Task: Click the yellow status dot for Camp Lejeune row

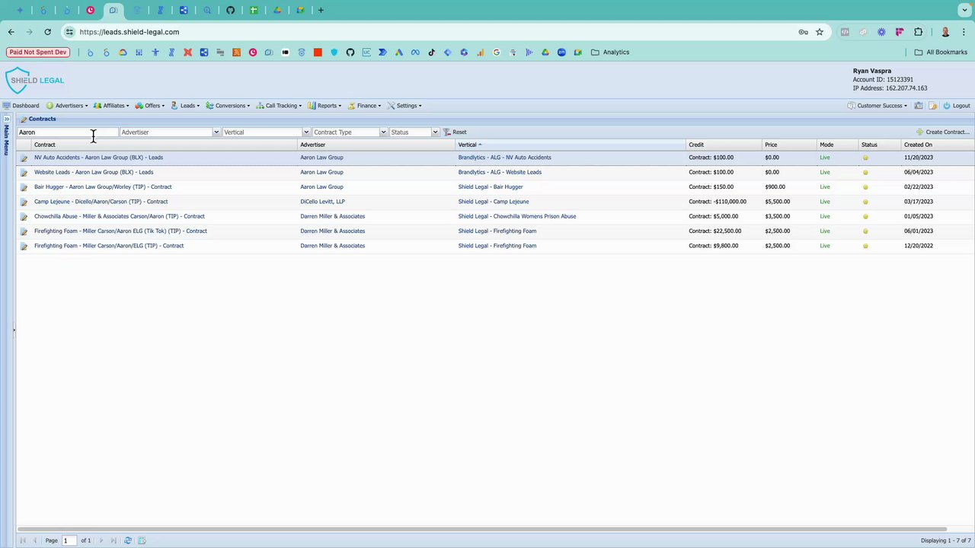Action: 865,202
